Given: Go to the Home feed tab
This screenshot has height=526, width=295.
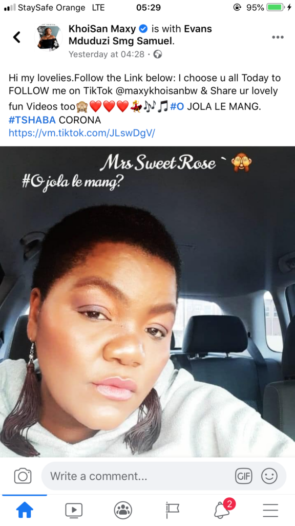Looking at the screenshot, I should tap(25, 510).
